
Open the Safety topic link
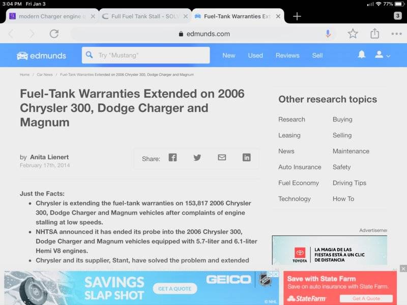341,167
